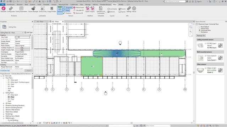Expand Elevations (Building Elevation) node
The height and width of the screenshot is (127, 227).
4,105
